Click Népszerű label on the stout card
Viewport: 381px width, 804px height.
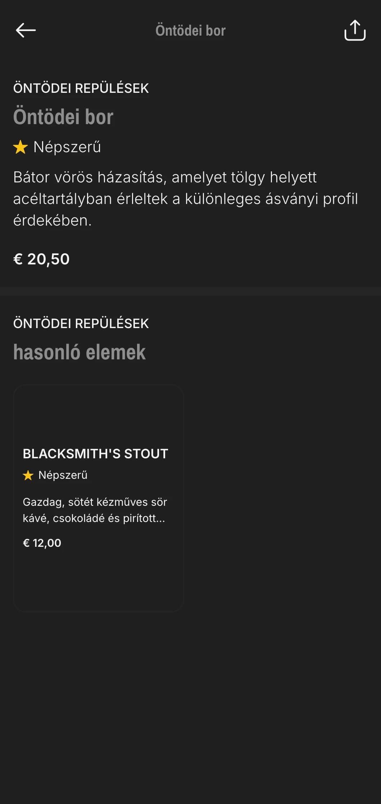point(63,475)
